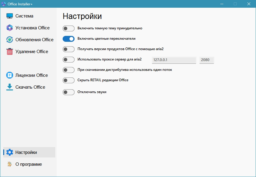Click the blue gear icon for Настройки
256x177 pixels.
coord(10,152)
